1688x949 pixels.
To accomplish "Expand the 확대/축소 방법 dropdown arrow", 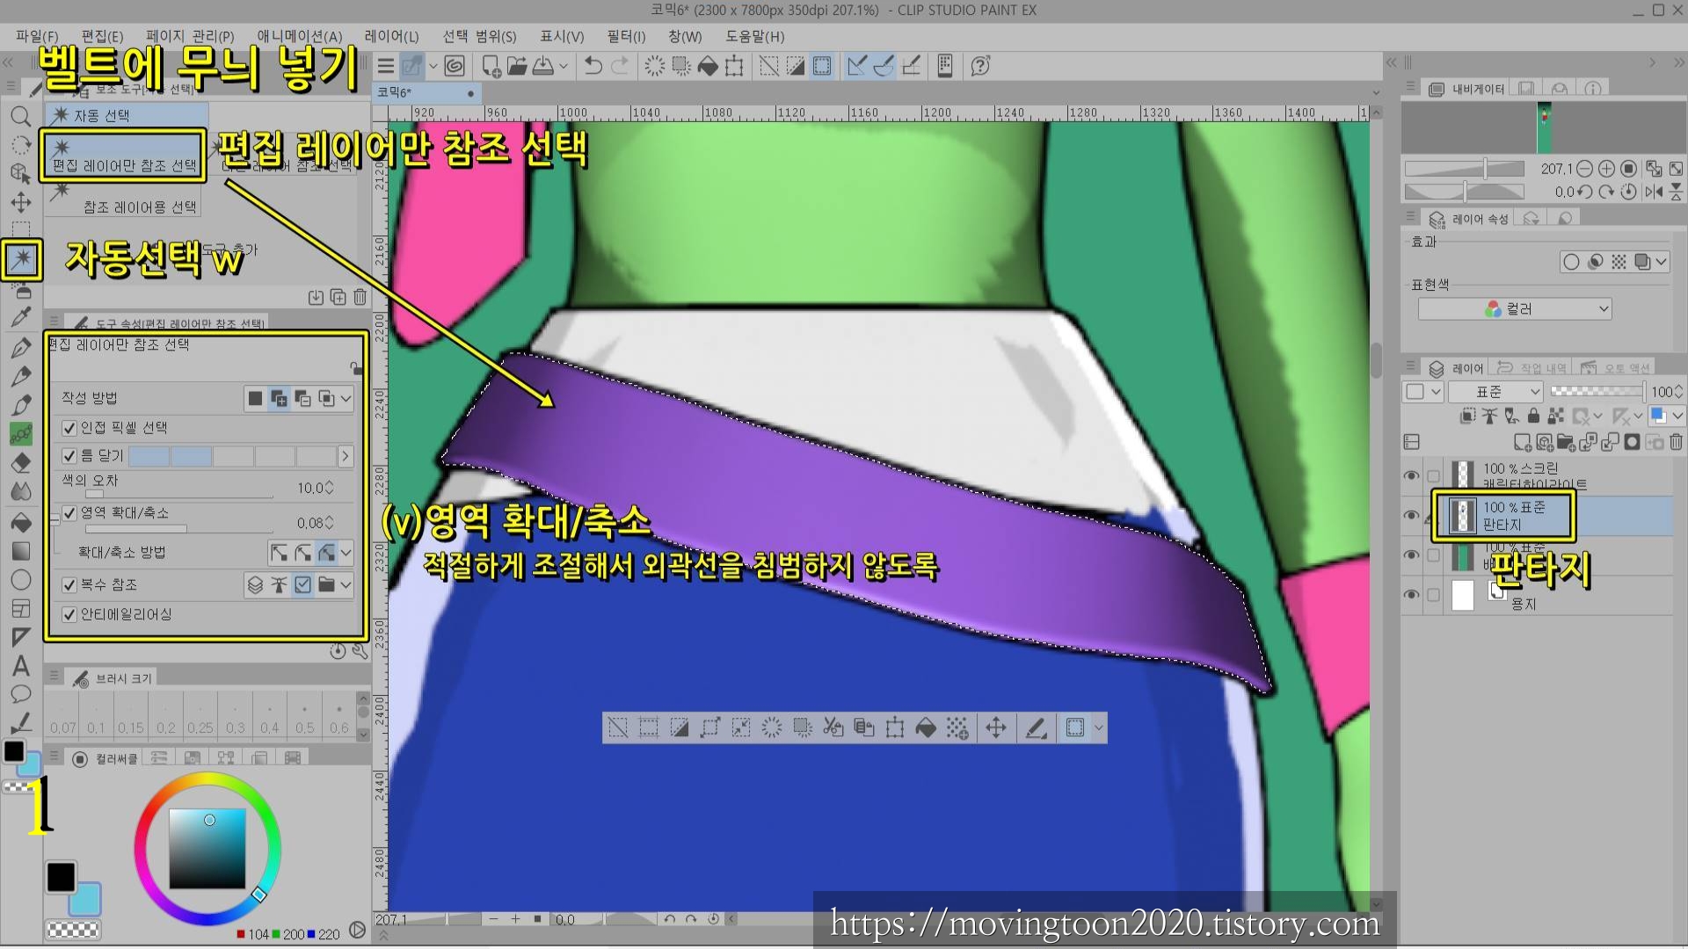I will (x=346, y=553).
